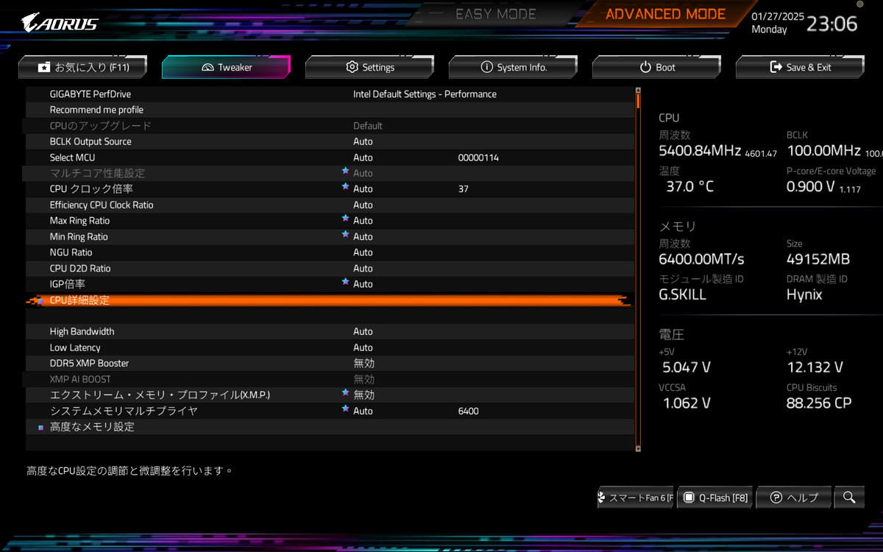Screen dimensions: 883x552
Task: Open スマートFan 6 fan control
Action: (636, 498)
